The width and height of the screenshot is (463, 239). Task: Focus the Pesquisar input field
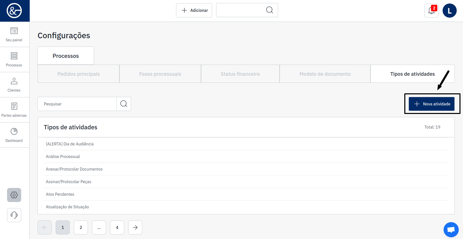click(77, 104)
